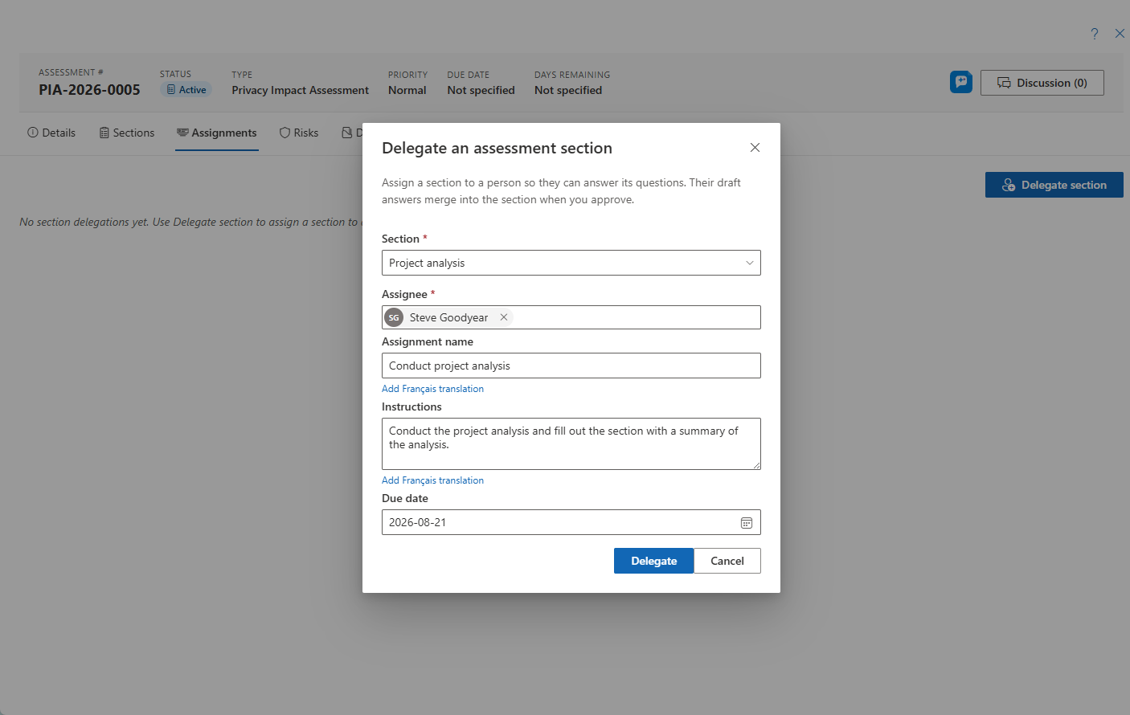Remove Steve Goodyear from the Assignee field
The width and height of the screenshot is (1130, 715).
504,317
